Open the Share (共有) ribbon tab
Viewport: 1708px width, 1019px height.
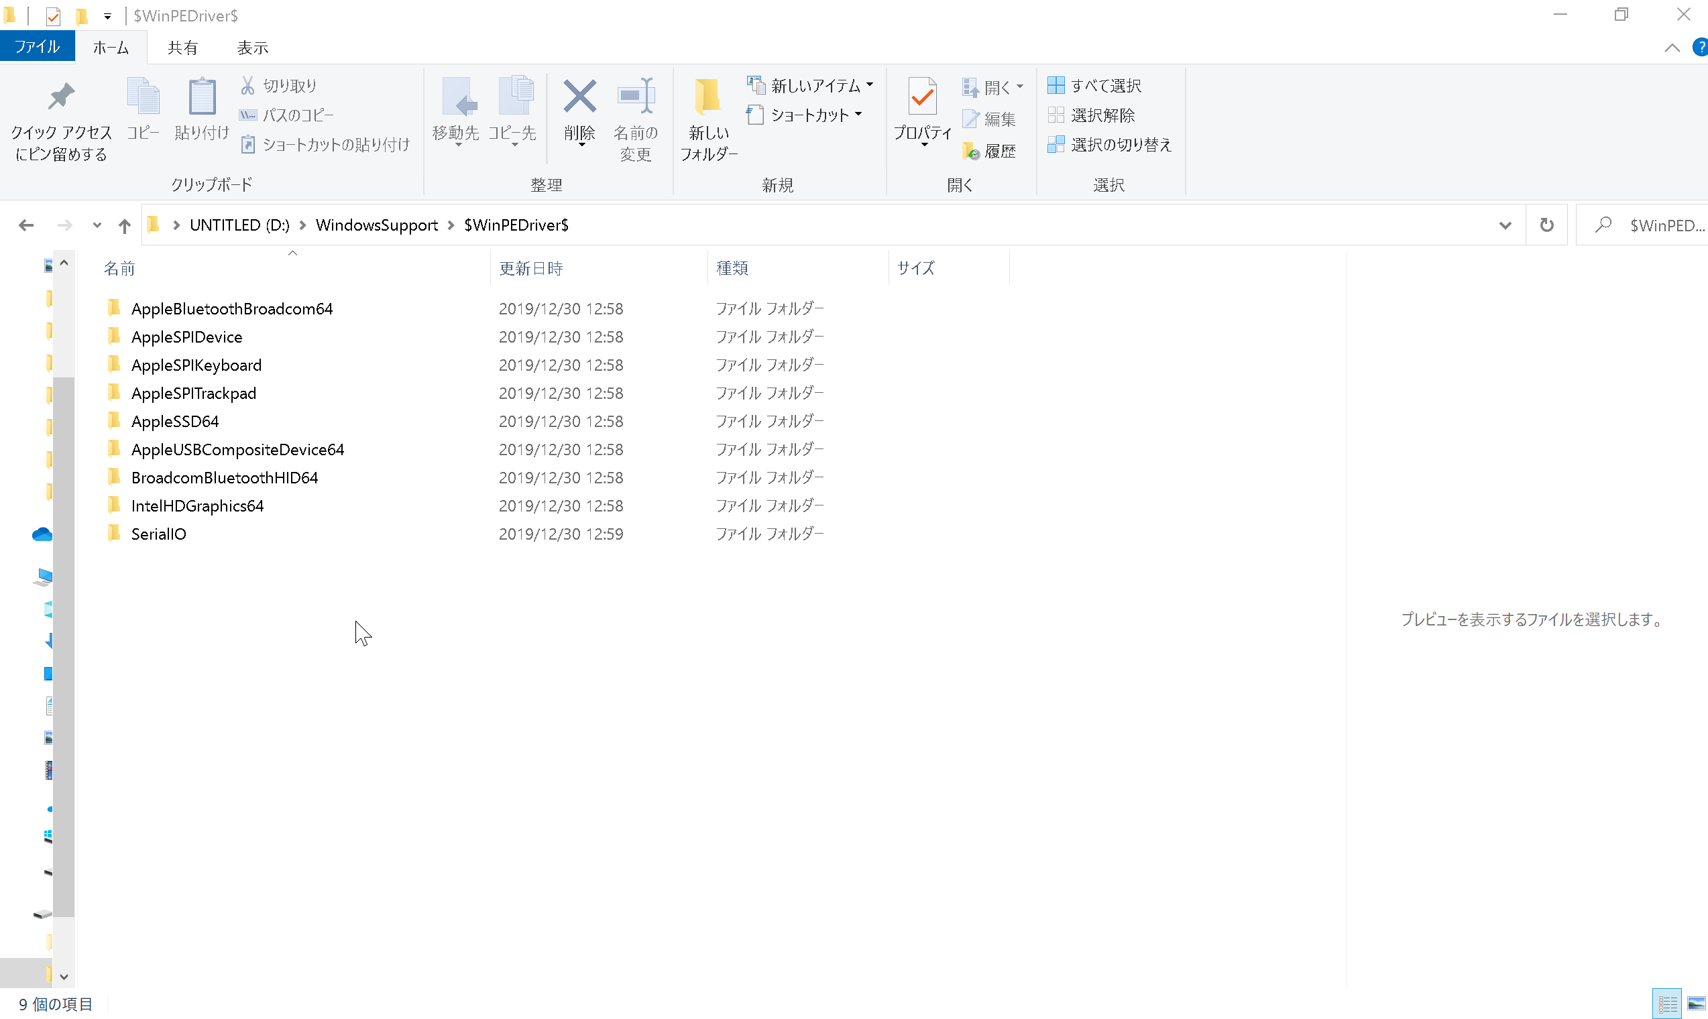coord(182,48)
